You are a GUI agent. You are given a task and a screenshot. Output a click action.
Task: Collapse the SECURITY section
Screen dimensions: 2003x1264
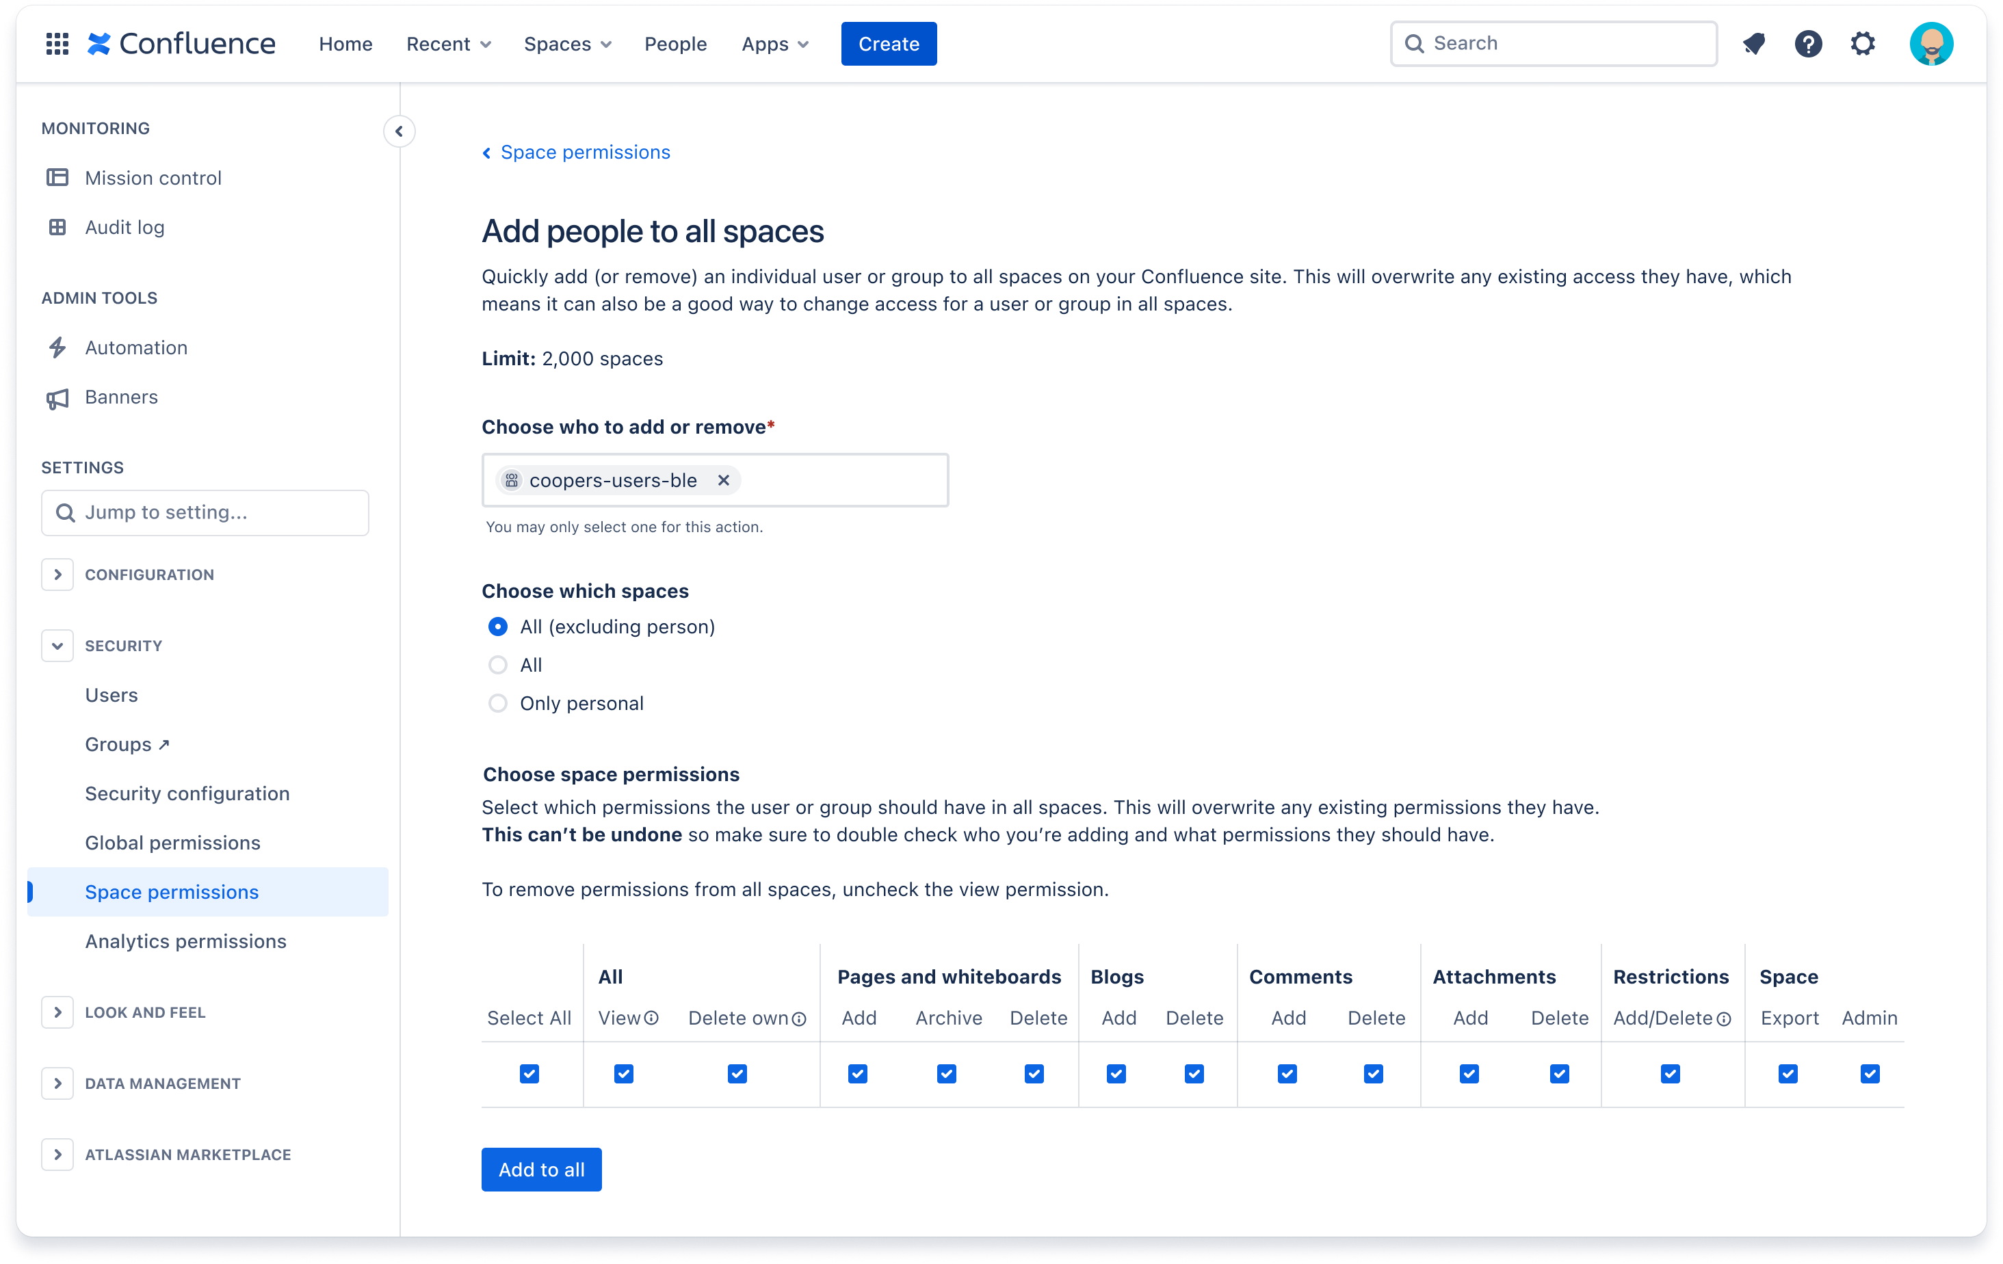[57, 645]
